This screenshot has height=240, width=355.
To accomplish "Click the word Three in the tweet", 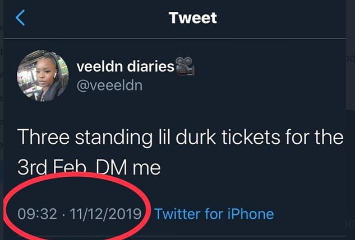I will [x=45, y=137].
